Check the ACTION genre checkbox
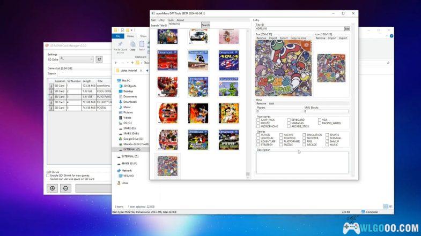Viewport: 421px width, 236px height. [258, 135]
